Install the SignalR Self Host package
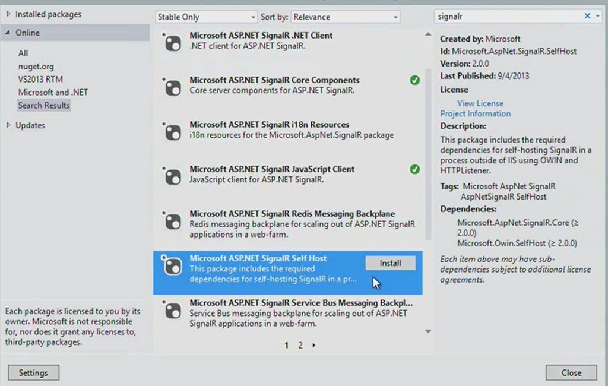Viewport: 608px width, 386px height. (390, 263)
